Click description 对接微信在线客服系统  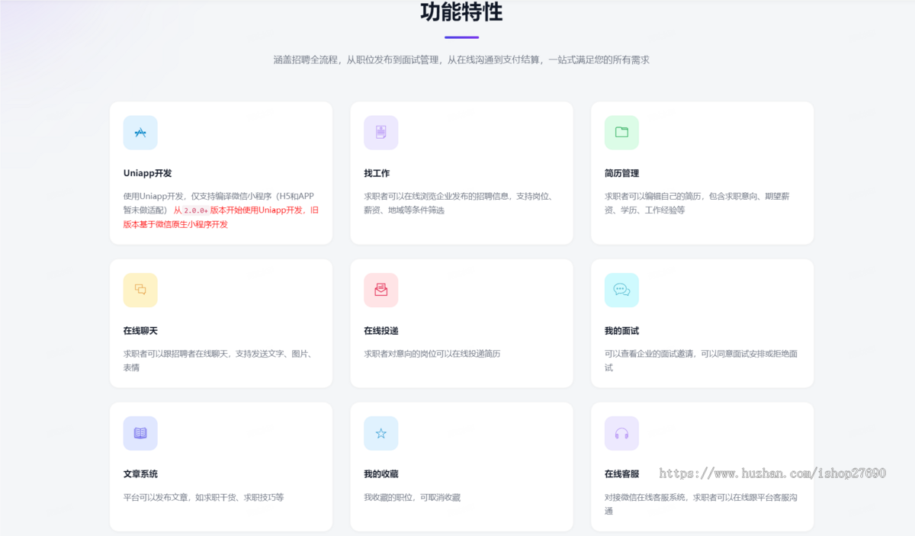click(x=701, y=504)
